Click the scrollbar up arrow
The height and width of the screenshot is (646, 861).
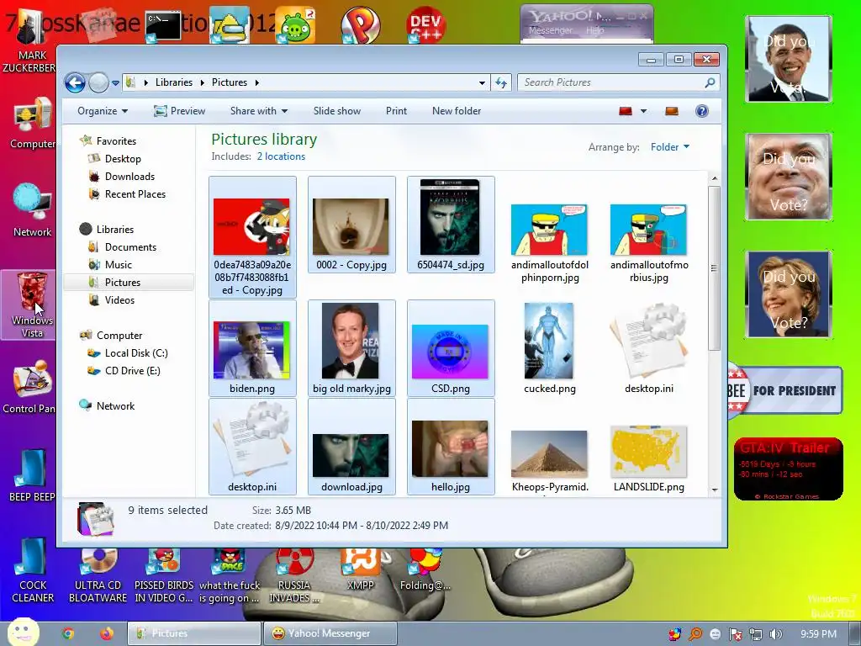714,178
